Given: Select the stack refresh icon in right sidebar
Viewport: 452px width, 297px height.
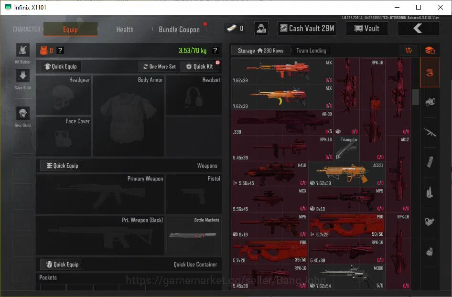Looking at the screenshot, I should pyautogui.click(x=430, y=51).
